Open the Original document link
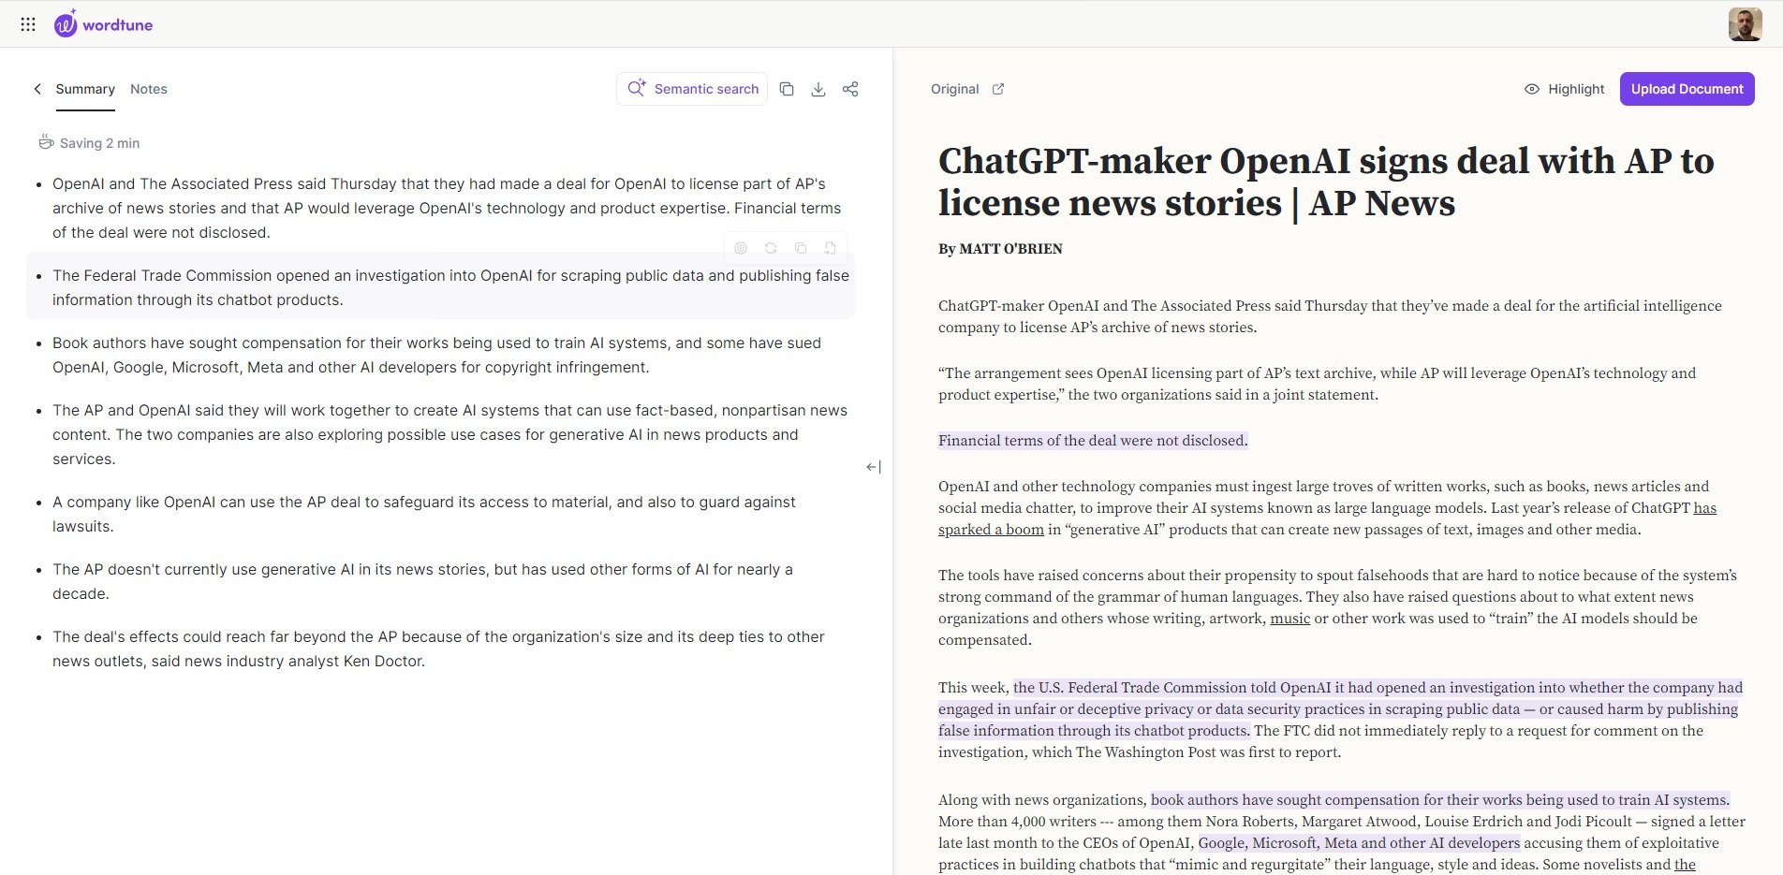The image size is (1783, 875). pyautogui.click(x=954, y=89)
